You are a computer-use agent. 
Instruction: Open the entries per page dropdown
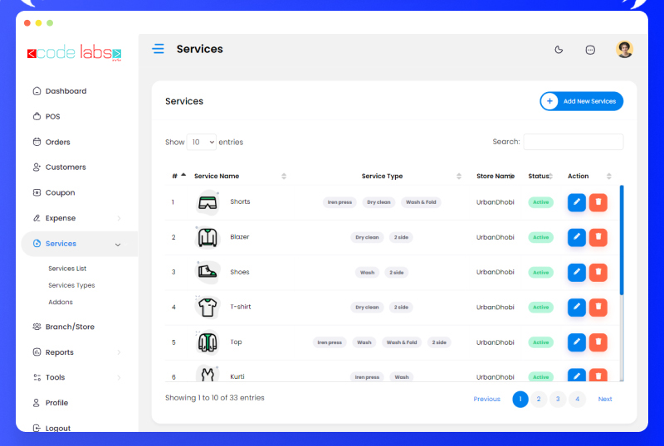tap(201, 142)
